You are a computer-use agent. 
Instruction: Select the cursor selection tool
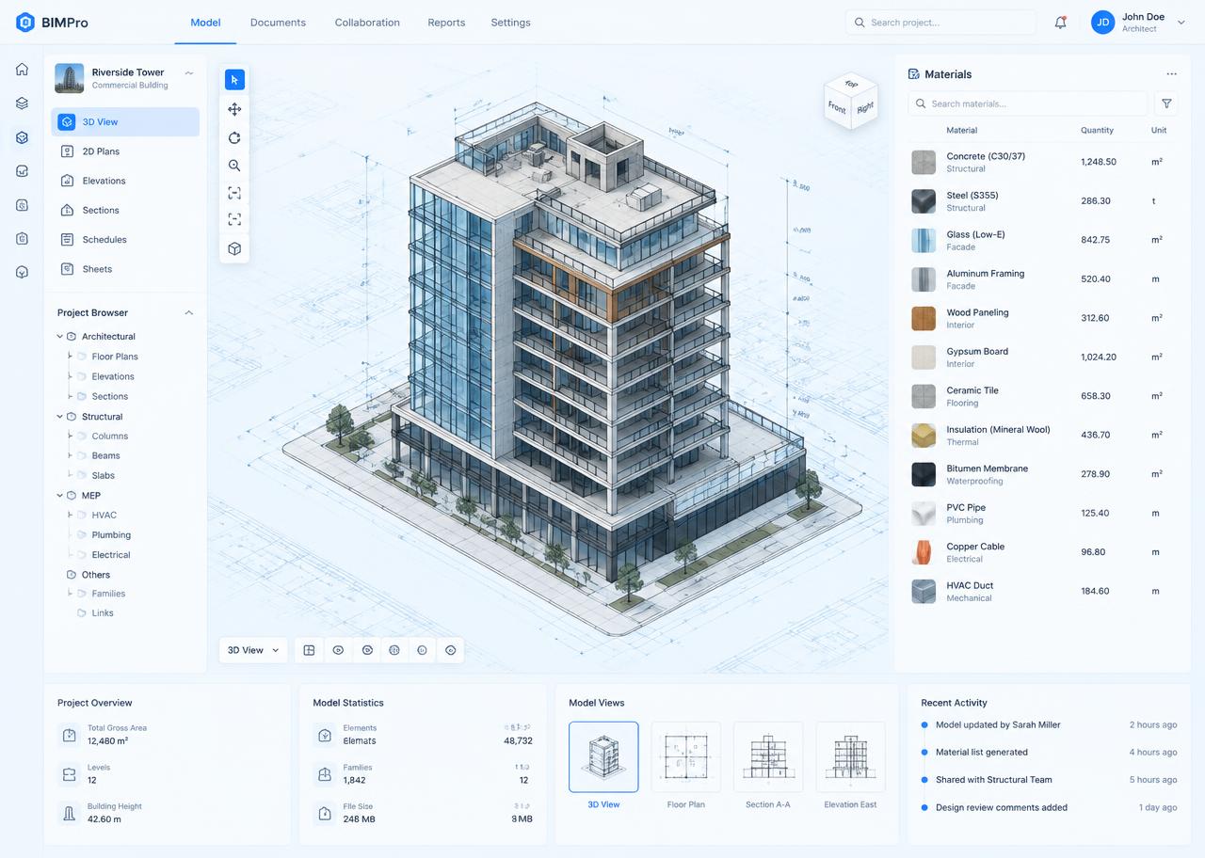234,80
